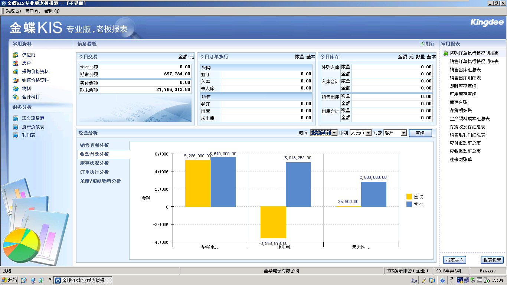Click the green icon beside 采购订单执行情况明细表
Image resolution: width=507 pixels, height=285 pixels.
click(x=446, y=53)
